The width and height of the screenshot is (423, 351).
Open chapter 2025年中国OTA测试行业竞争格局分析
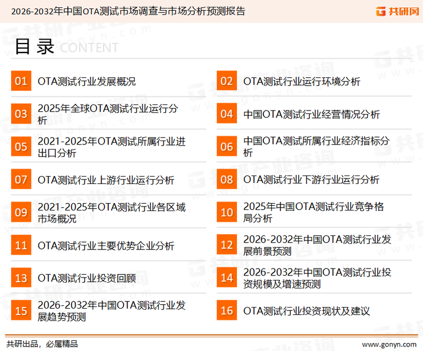(314, 212)
